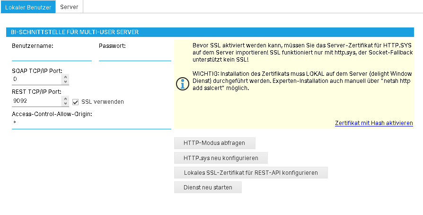
Task: Click the SOAP TCP/IP Port value field
Action: coord(36,79)
